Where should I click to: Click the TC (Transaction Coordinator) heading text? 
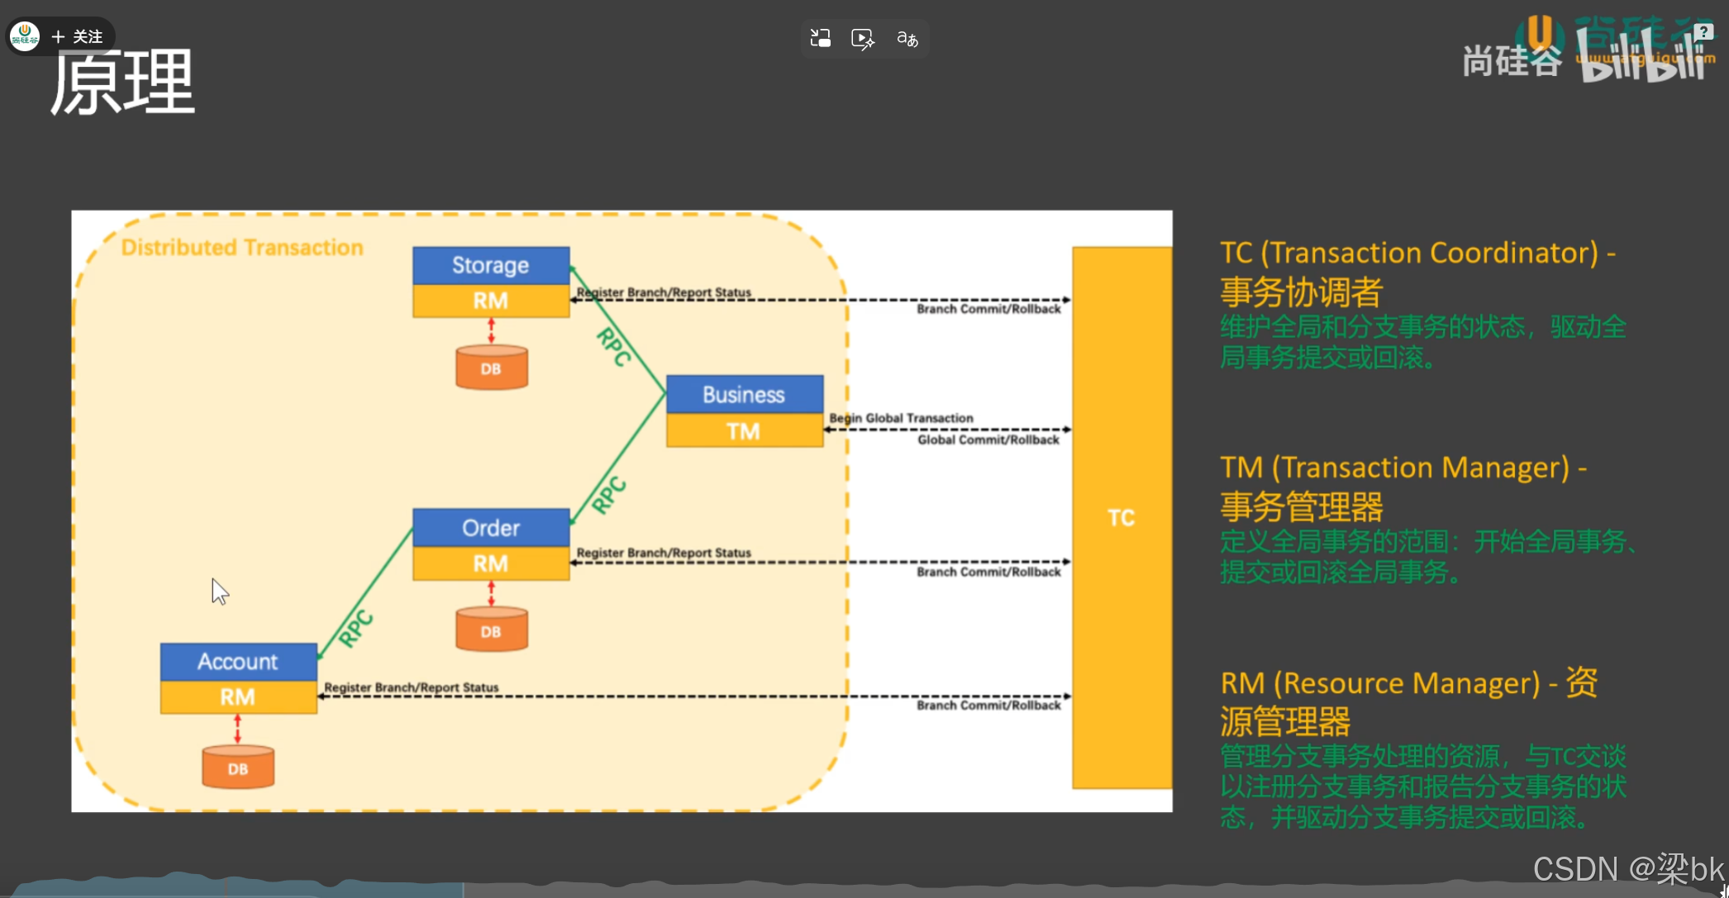click(x=1417, y=253)
